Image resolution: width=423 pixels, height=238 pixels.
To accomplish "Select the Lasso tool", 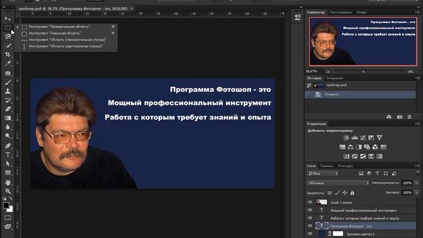I will (x=8, y=36).
